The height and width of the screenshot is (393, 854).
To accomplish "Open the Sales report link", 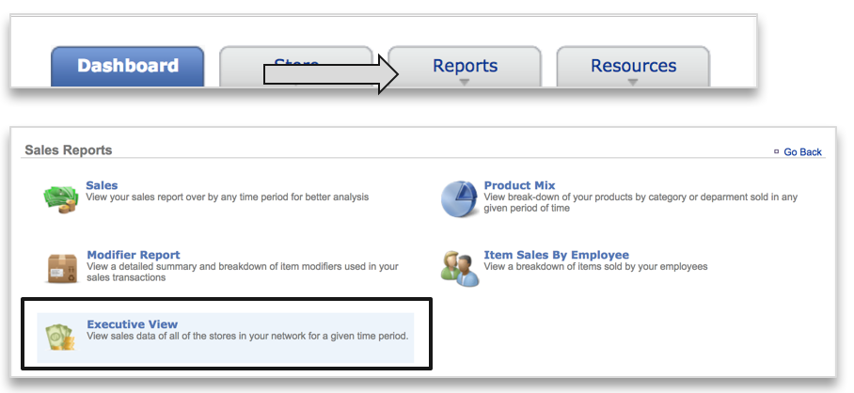I will point(102,185).
